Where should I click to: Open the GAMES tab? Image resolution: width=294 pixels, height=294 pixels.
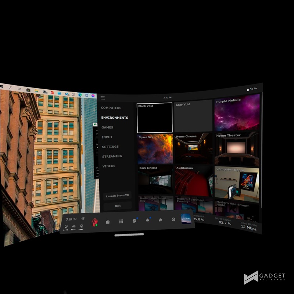(x=107, y=127)
